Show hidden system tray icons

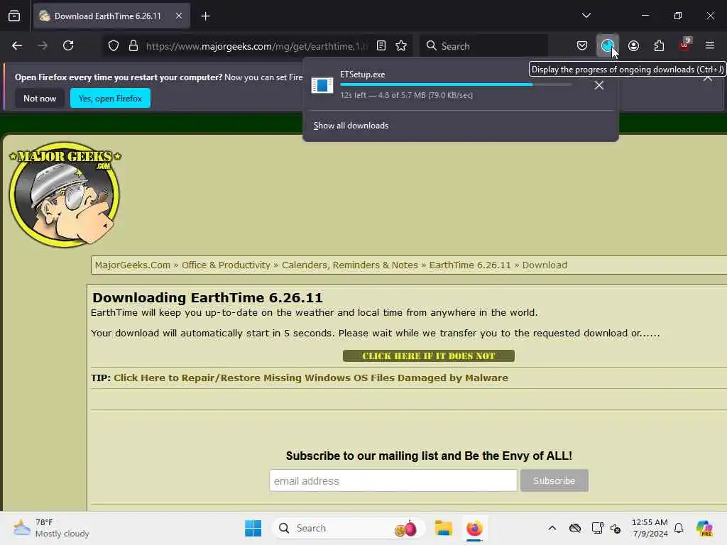pyautogui.click(x=552, y=528)
